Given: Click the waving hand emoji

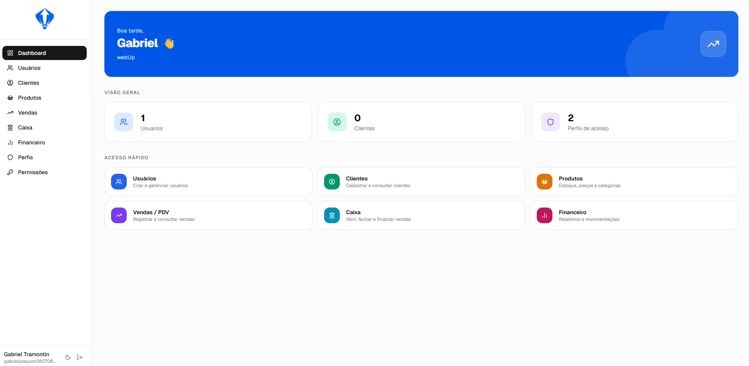Looking at the screenshot, I should point(169,43).
